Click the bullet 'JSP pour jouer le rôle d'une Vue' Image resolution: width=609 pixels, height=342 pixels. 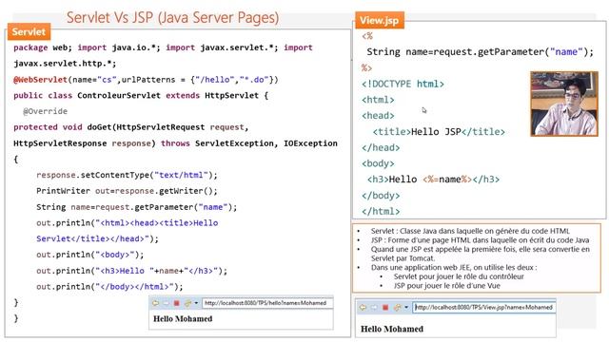446,286
